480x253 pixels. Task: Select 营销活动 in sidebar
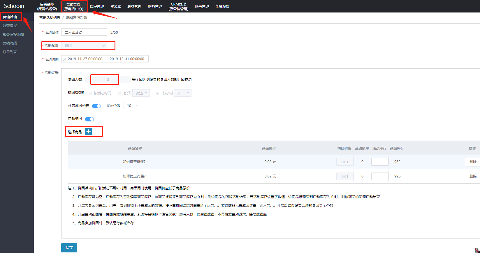point(10,17)
